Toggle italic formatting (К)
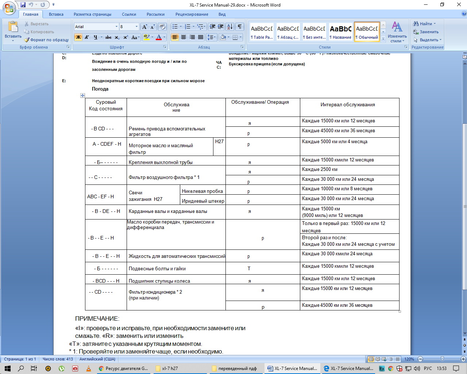Screen dimensions: 467x374 87,37
